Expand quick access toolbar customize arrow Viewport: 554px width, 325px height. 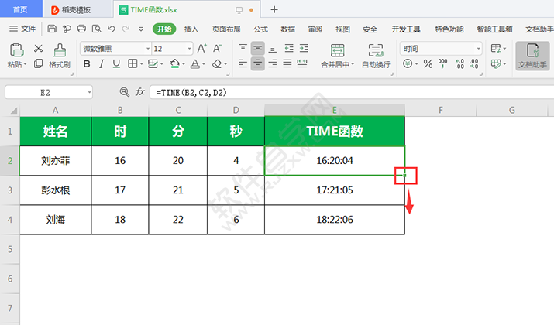141,29
